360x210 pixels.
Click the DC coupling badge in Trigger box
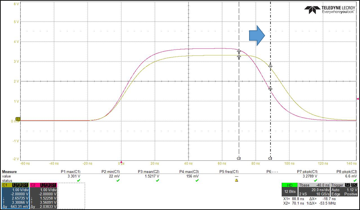(354, 185)
